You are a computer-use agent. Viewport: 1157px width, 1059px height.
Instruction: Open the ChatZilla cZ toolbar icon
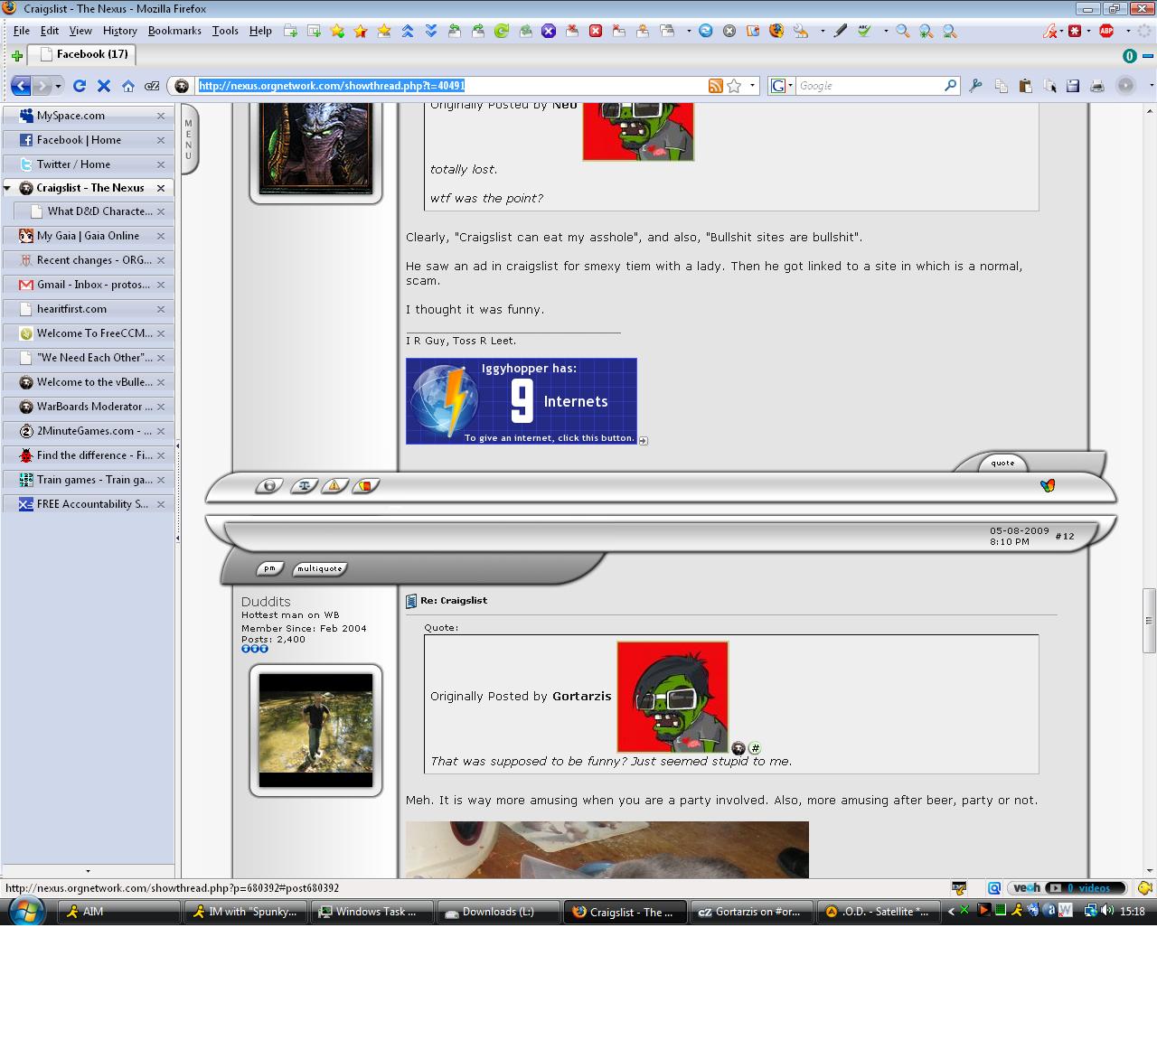[153, 86]
